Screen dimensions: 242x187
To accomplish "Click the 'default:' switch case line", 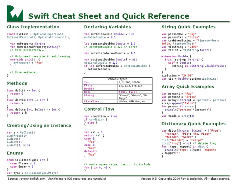I will pyautogui.click(x=91, y=151).
